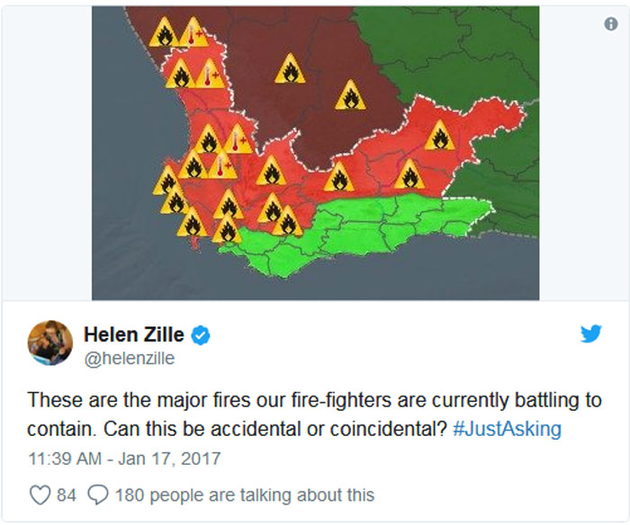Open the Helen Zille display name
This screenshot has width=630, height=525.
click(134, 334)
